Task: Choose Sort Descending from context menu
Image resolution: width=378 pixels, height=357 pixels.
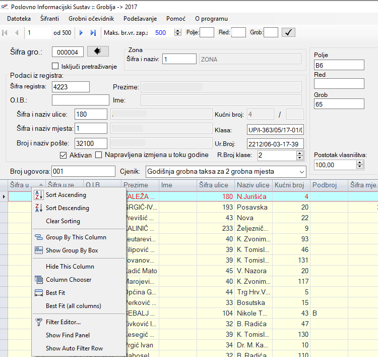Action: pyautogui.click(x=67, y=208)
